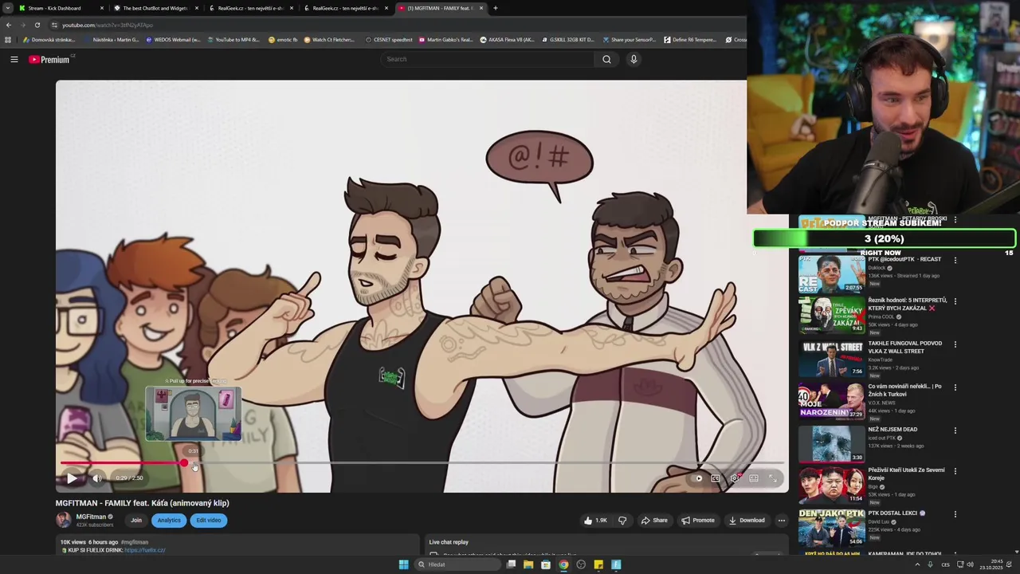Open options menu for PTK DOSTAL LEKCI
This screenshot has width=1020, height=574.
955,514
